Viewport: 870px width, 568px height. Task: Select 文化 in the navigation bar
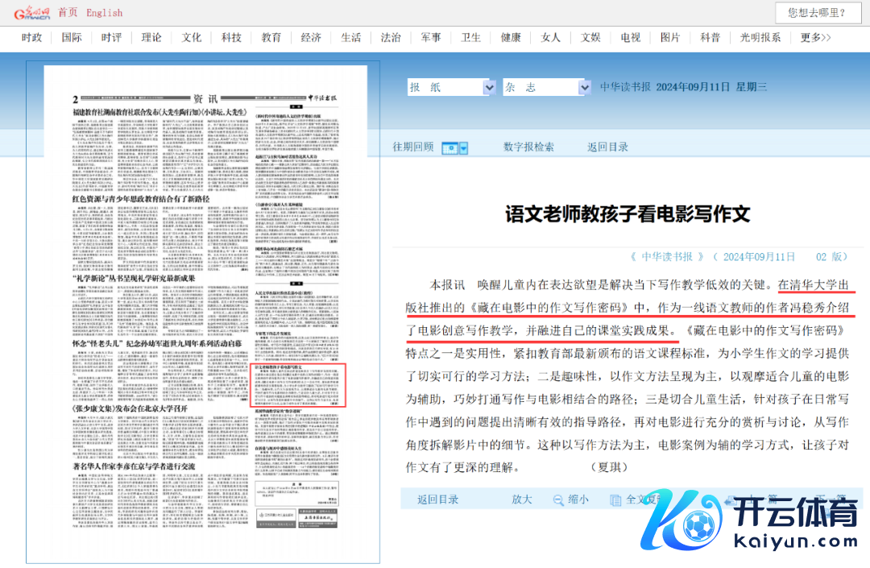click(192, 38)
